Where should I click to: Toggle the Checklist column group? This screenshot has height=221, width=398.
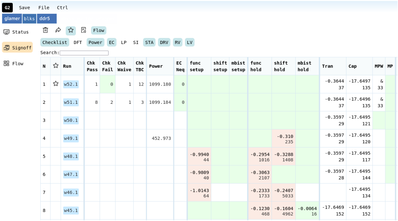[x=54, y=42]
